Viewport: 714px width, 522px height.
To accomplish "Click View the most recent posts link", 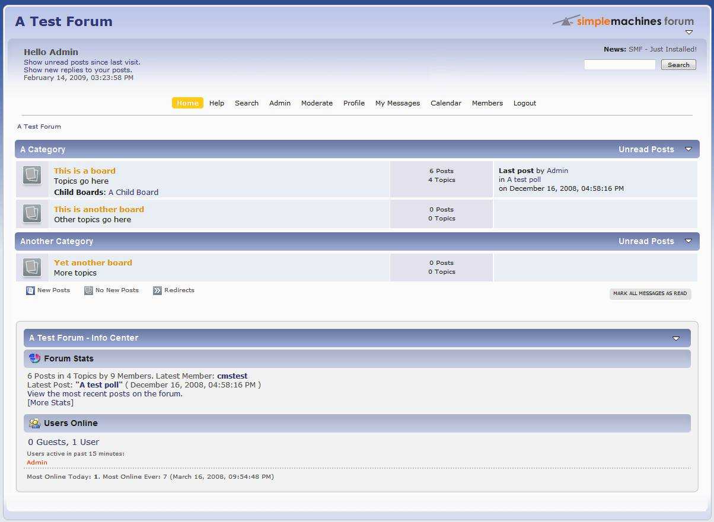I will pos(105,393).
